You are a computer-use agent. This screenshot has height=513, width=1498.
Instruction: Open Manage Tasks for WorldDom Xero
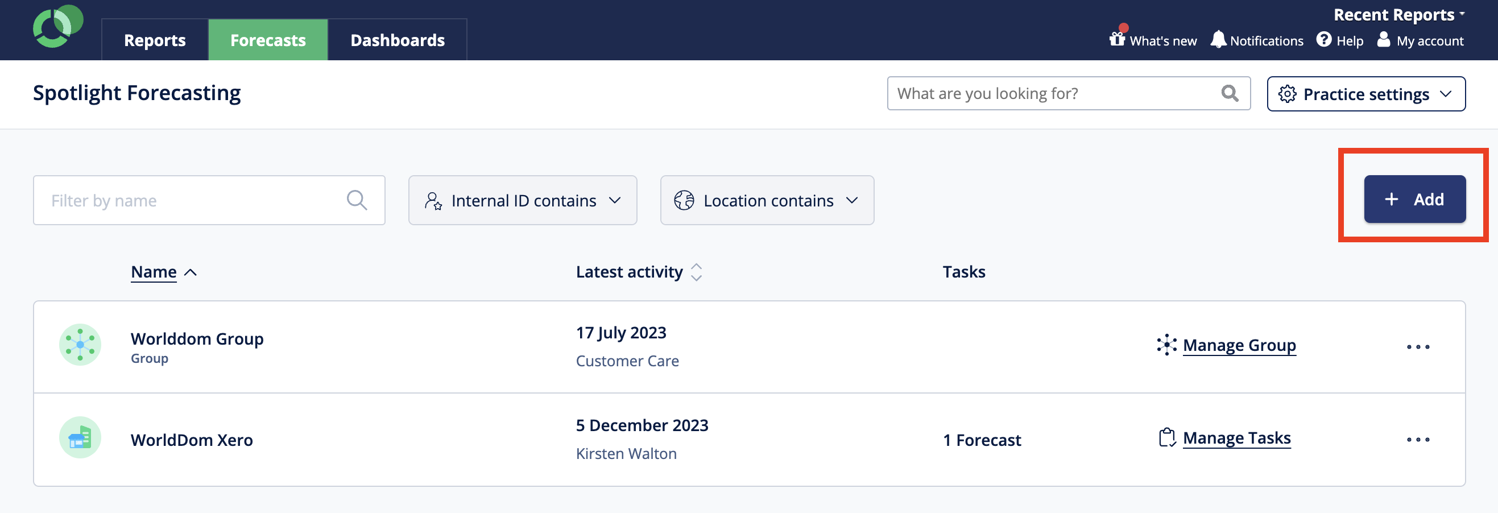coord(1237,438)
